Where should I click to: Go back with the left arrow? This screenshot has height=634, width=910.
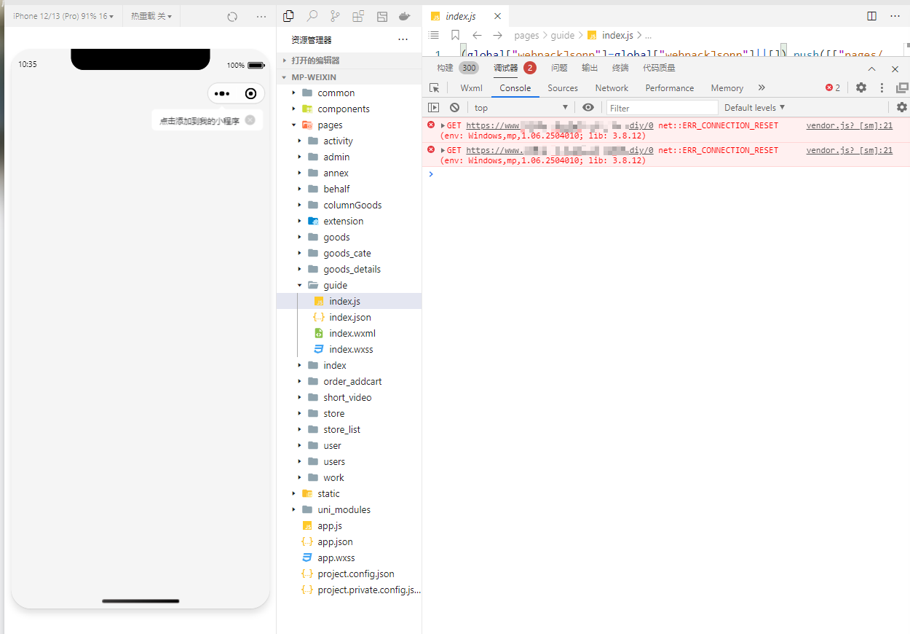point(477,35)
